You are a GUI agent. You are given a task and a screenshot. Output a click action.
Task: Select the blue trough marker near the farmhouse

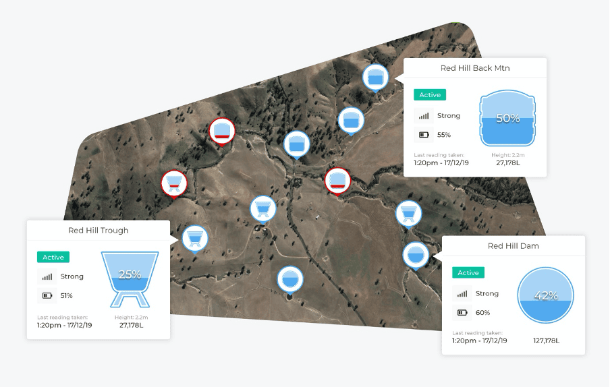click(x=263, y=208)
